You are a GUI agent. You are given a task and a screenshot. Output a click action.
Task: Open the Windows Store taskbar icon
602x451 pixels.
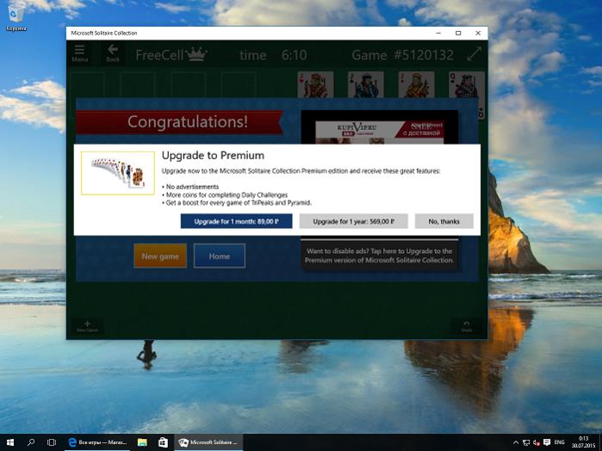click(x=163, y=442)
